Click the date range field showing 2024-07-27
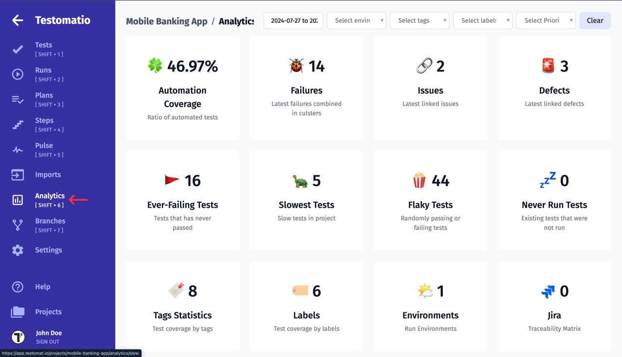This screenshot has width=622, height=357. tap(293, 20)
